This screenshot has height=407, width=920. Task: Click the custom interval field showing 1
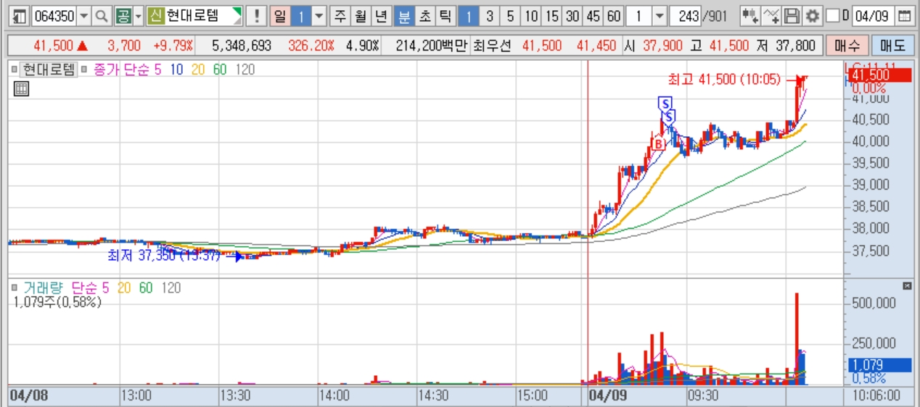point(638,15)
